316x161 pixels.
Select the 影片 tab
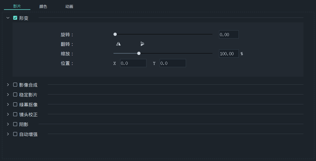click(x=17, y=6)
